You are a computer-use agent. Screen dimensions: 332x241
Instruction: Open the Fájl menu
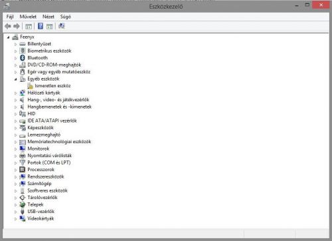(10, 17)
